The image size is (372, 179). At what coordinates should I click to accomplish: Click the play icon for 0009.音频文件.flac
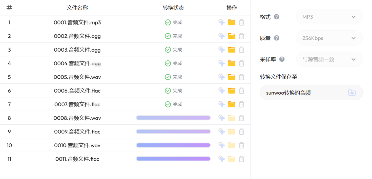point(221,131)
